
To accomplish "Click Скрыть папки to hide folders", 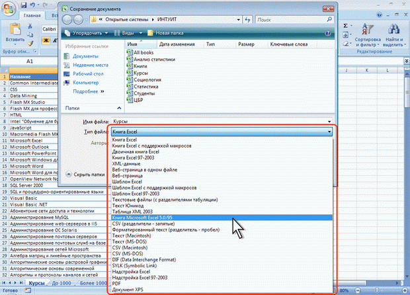I will pos(85,175).
